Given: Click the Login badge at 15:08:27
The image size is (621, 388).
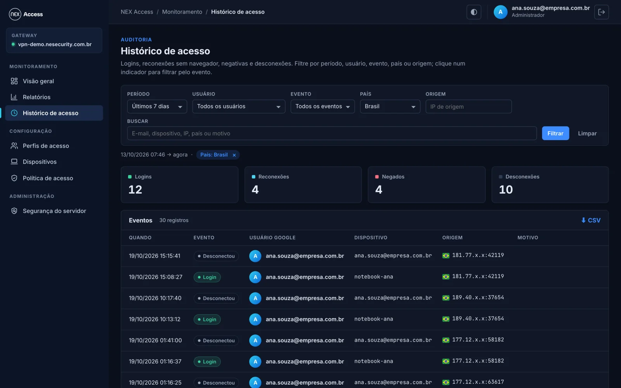Looking at the screenshot, I should (207, 277).
